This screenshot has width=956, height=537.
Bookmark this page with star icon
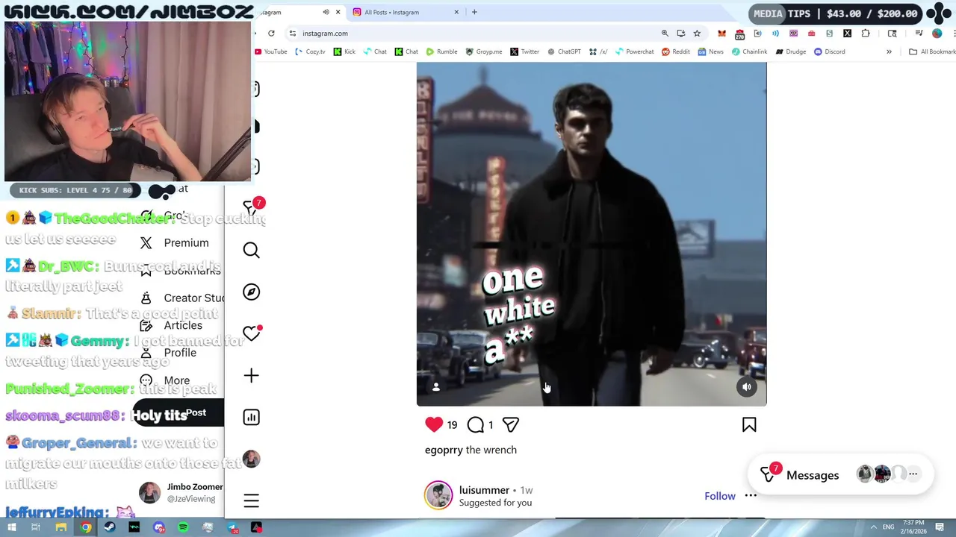(697, 33)
